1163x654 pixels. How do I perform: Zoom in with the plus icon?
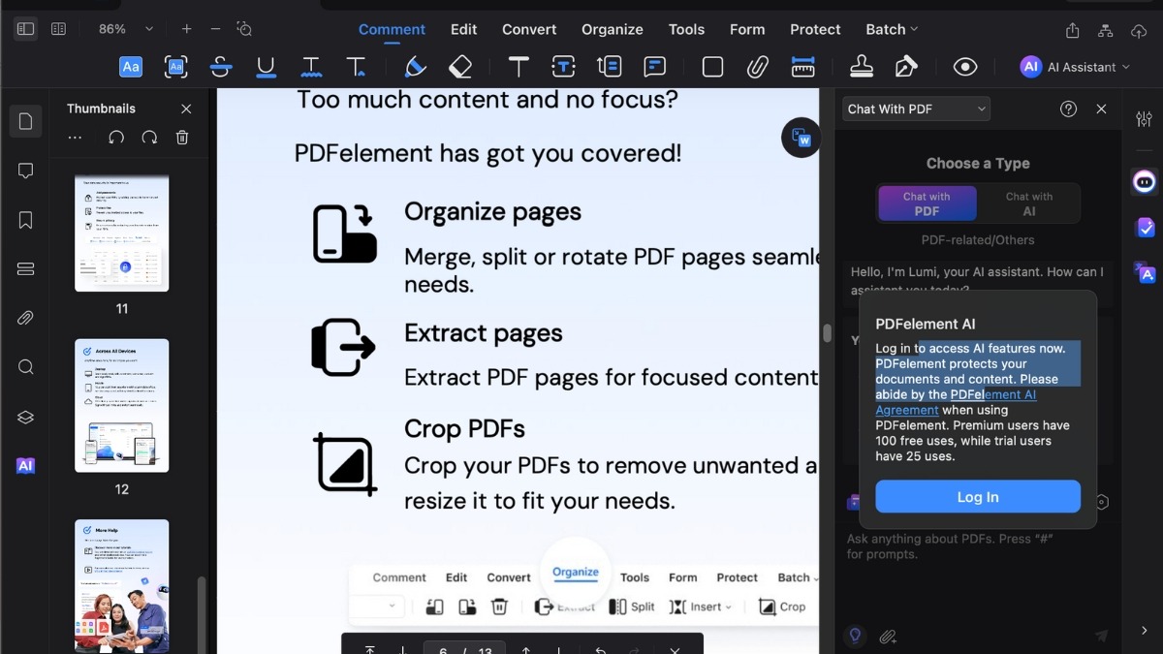[x=187, y=29]
